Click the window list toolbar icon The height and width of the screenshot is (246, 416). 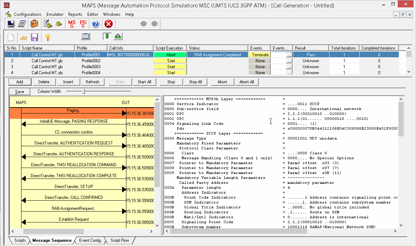click(x=86, y=37)
